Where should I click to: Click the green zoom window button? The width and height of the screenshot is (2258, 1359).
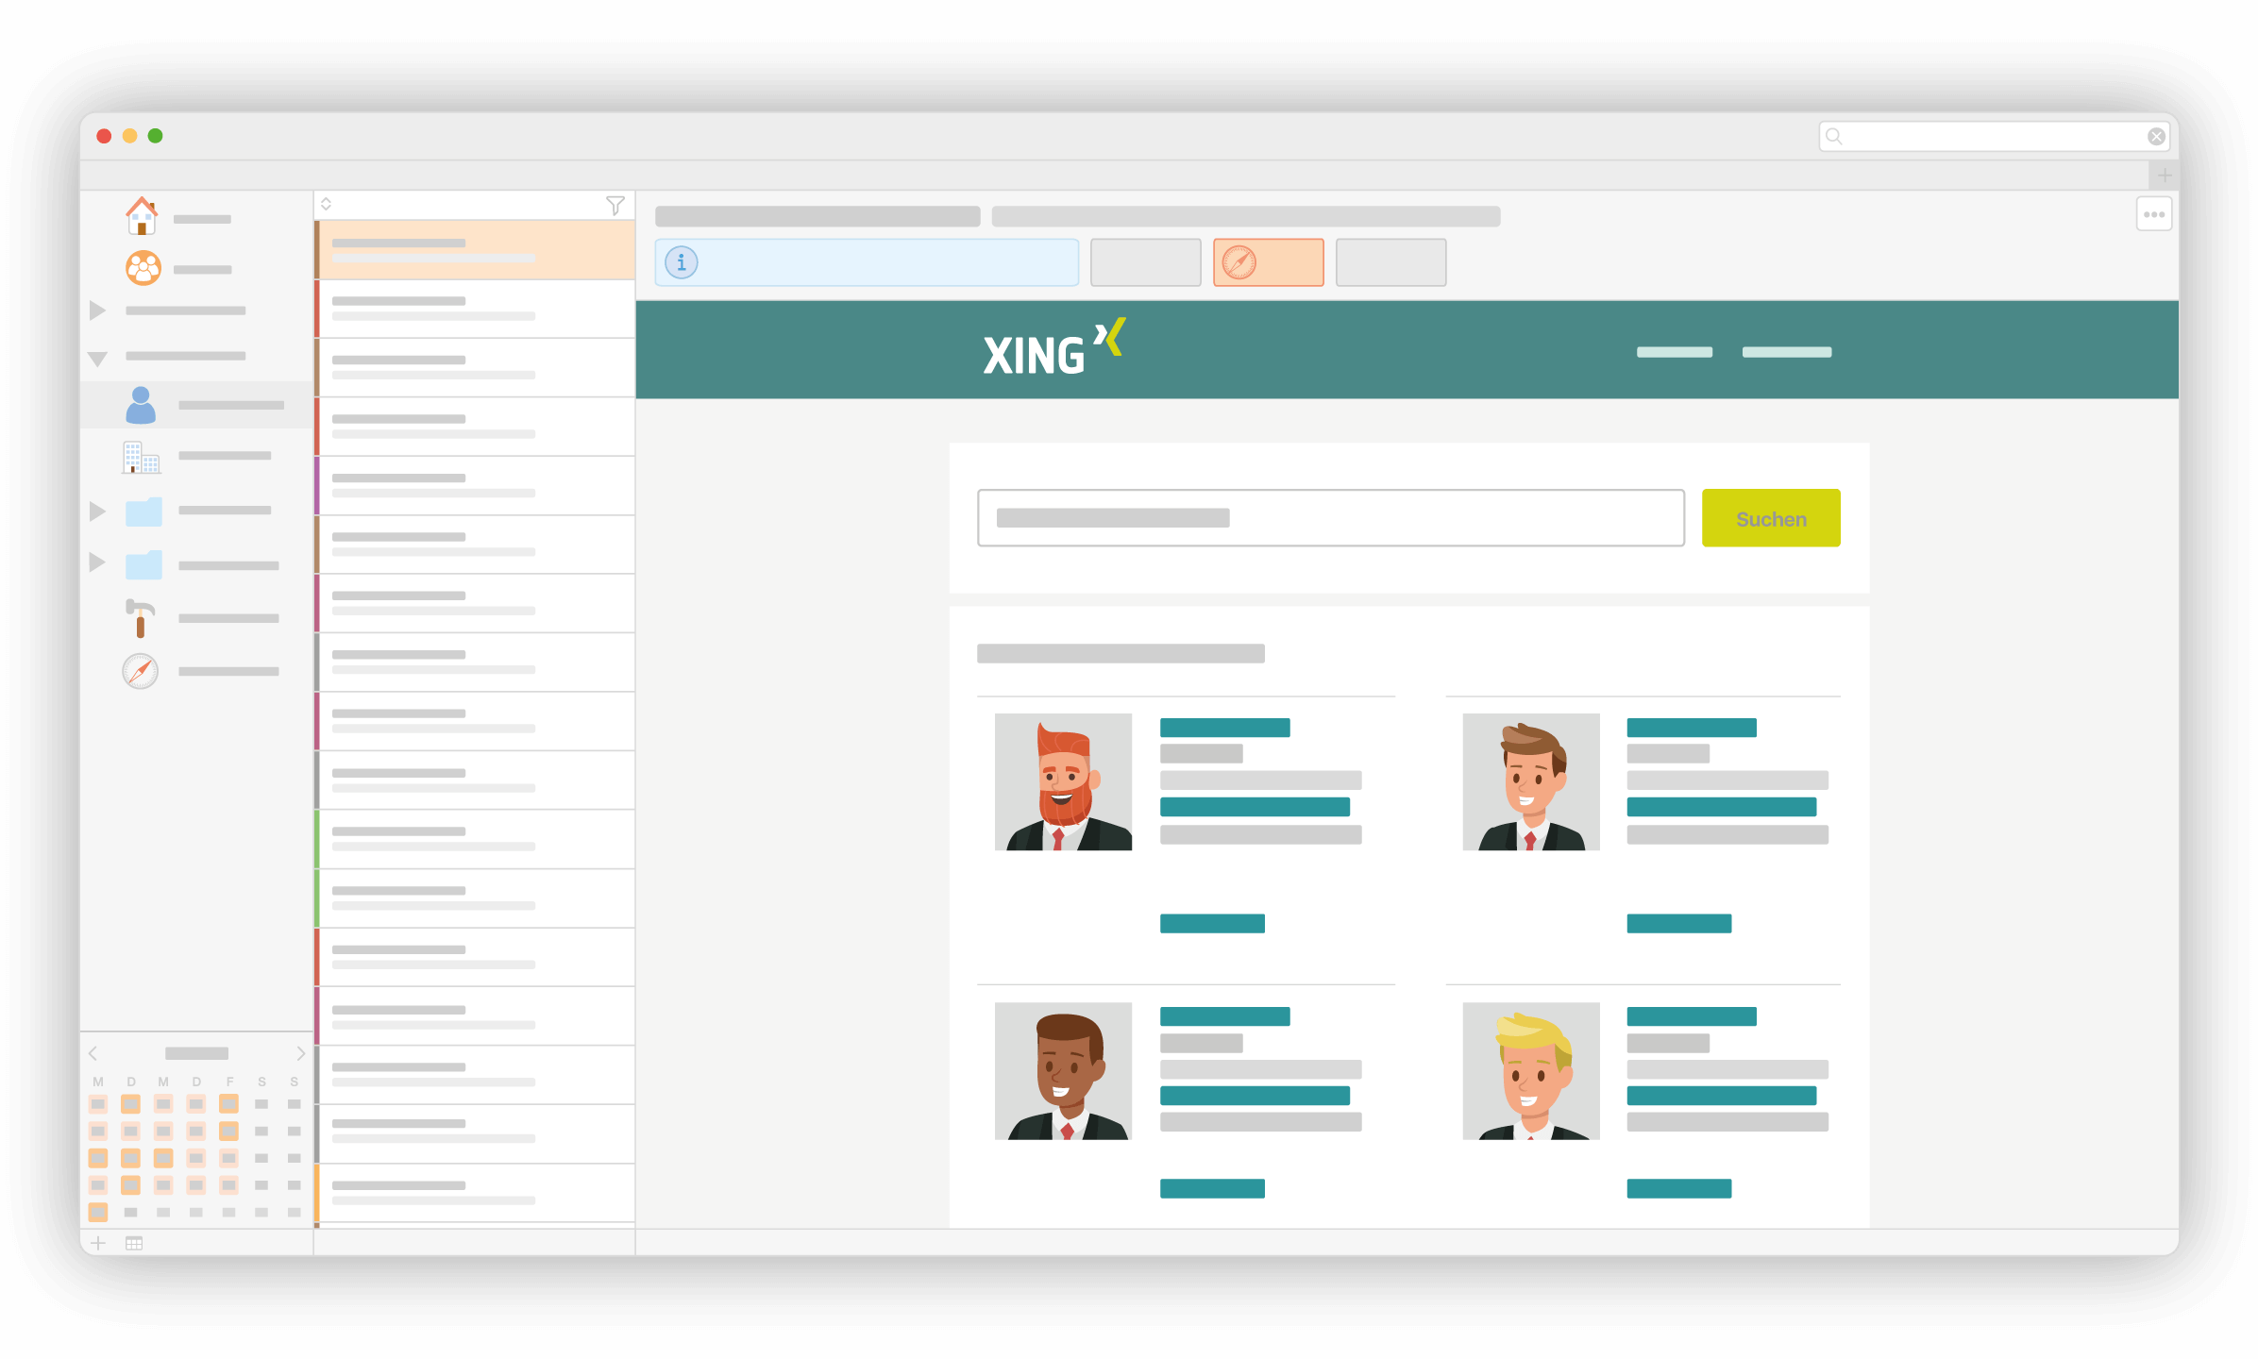tap(155, 136)
